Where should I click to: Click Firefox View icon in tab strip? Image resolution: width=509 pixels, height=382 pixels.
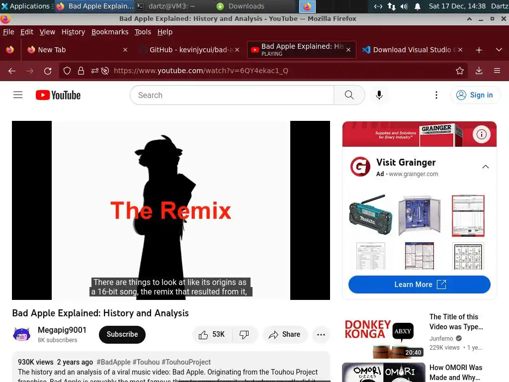[10, 50]
